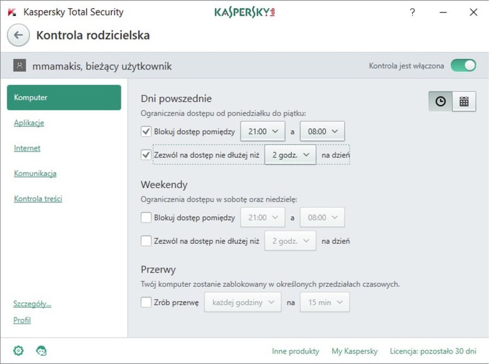Open weekend block end time 08:00 dropdown
The height and width of the screenshot is (364, 492).
[322, 217]
